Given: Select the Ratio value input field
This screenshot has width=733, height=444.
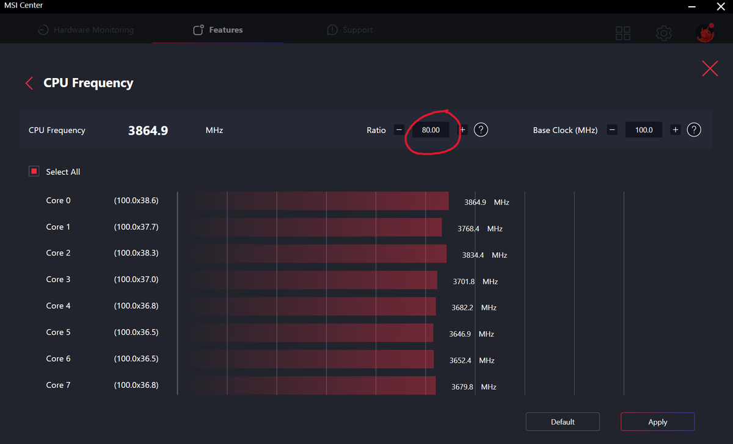Looking at the screenshot, I should click(431, 129).
